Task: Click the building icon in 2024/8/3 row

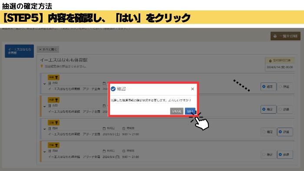Action: point(50,128)
